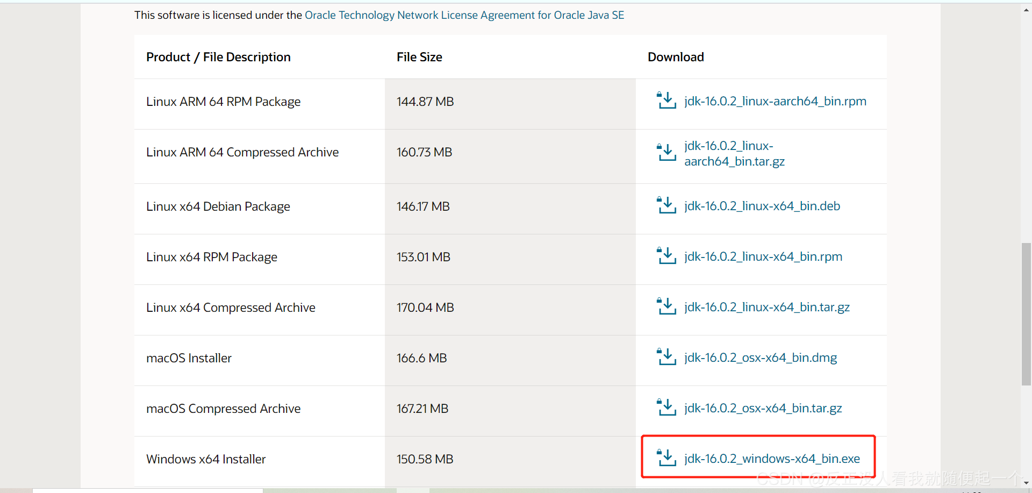Viewport: 1032px width, 493px height.
Task: Click download icon for osx-x64_bin.tar.gz
Action: point(666,408)
